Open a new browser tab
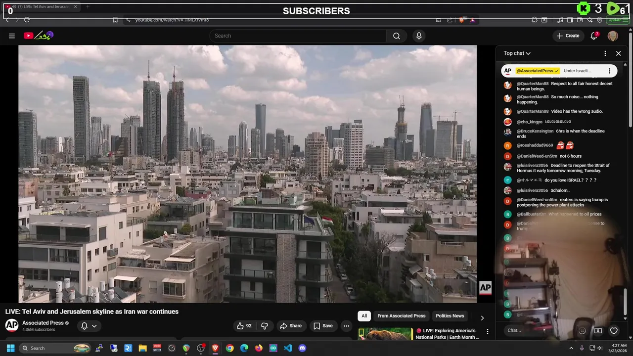 [88, 7]
